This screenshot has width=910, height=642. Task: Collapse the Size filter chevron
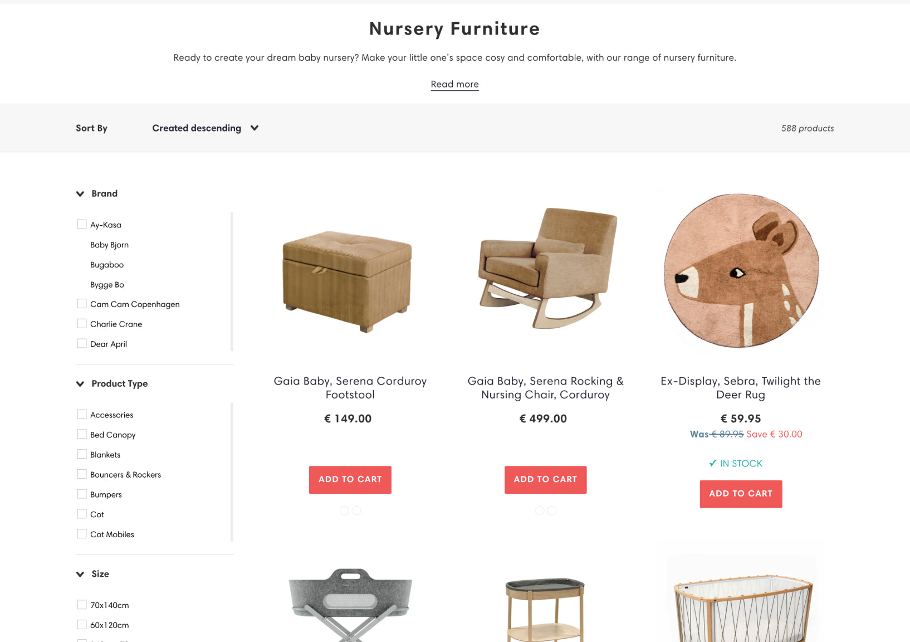pos(80,574)
